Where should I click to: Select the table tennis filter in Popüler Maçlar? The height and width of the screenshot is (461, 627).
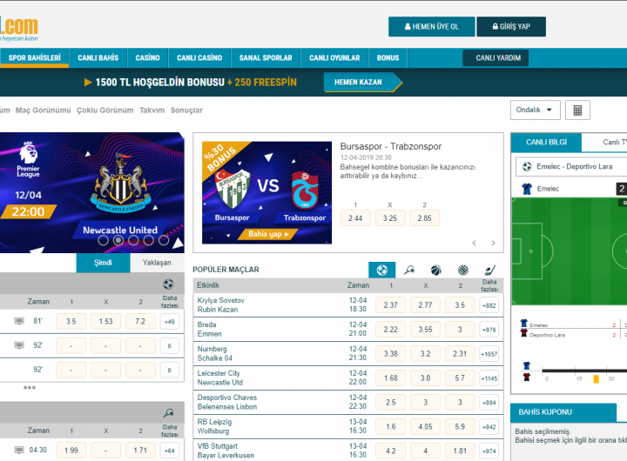coord(409,270)
